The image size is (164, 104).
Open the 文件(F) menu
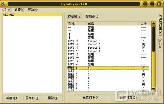click(x=6, y=10)
